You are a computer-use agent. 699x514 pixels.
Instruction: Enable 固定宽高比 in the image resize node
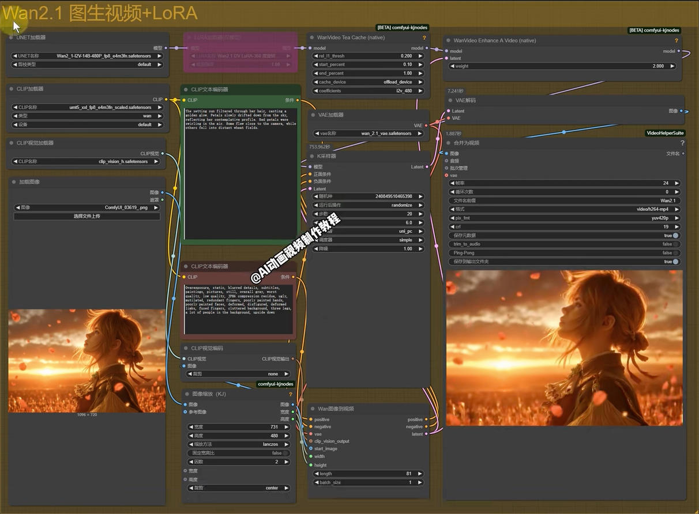tap(285, 453)
